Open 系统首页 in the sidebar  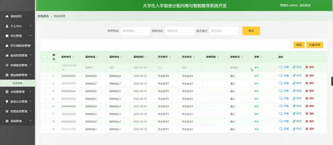coord(17,17)
